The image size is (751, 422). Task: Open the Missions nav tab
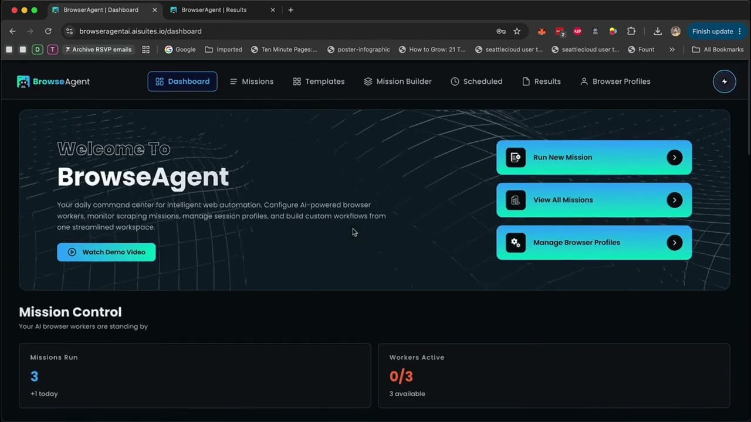(x=252, y=81)
